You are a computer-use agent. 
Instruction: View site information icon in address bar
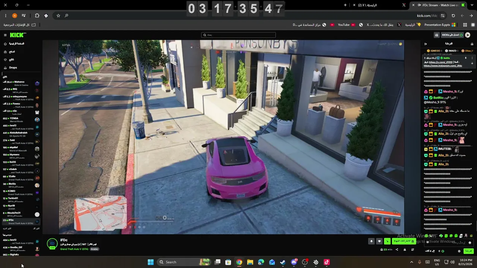point(443,16)
